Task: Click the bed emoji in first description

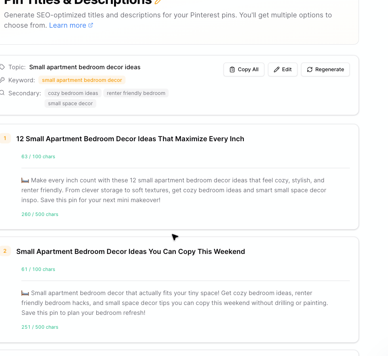Action: pos(25,180)
